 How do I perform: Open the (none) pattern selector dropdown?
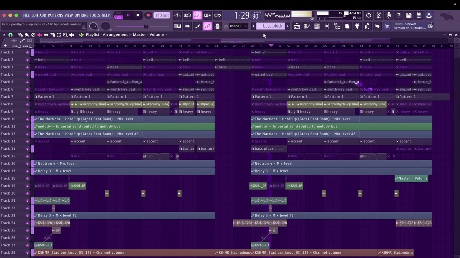click(239, 26)
